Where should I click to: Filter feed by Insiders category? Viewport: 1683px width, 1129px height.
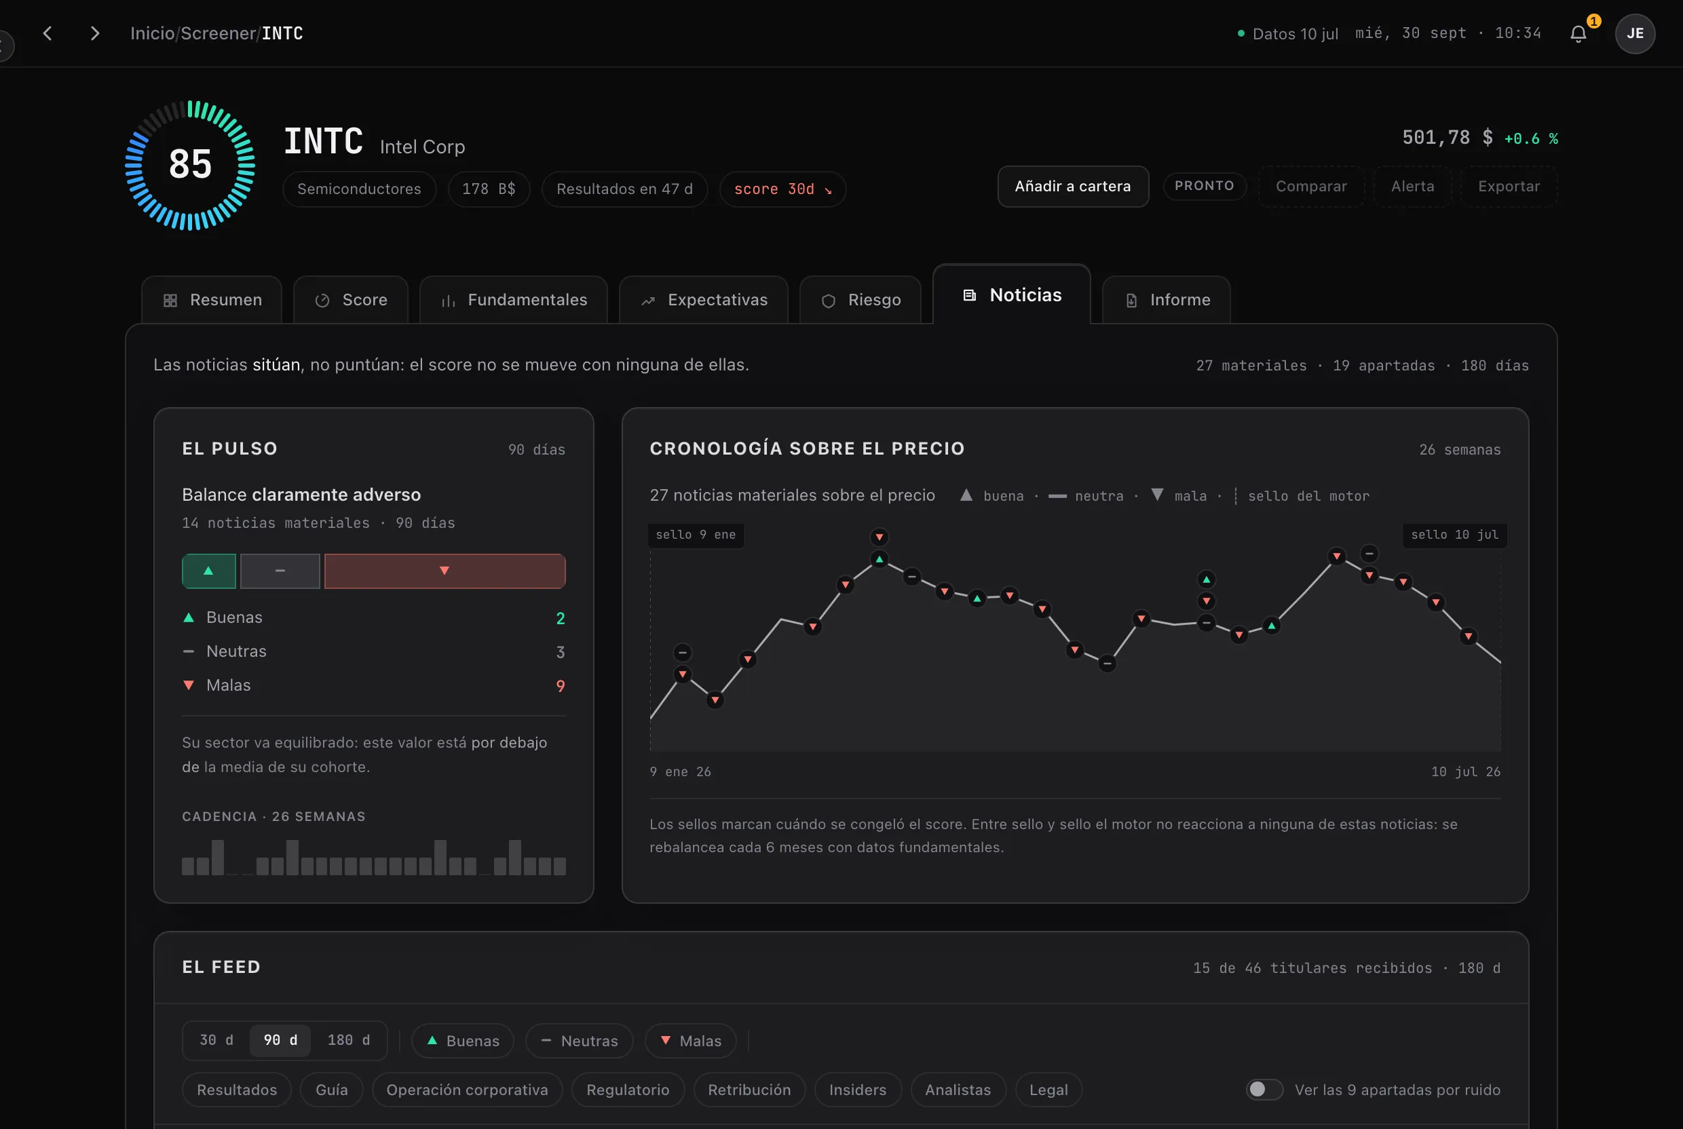coord(858,1090)
